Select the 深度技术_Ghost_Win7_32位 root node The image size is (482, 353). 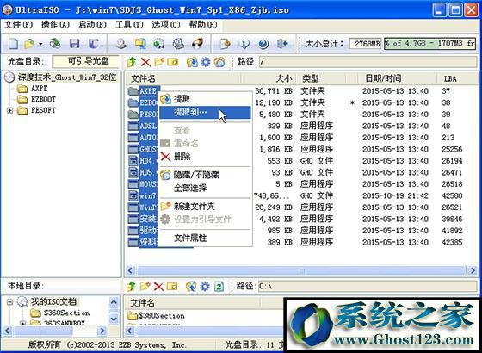pos(67,77)
